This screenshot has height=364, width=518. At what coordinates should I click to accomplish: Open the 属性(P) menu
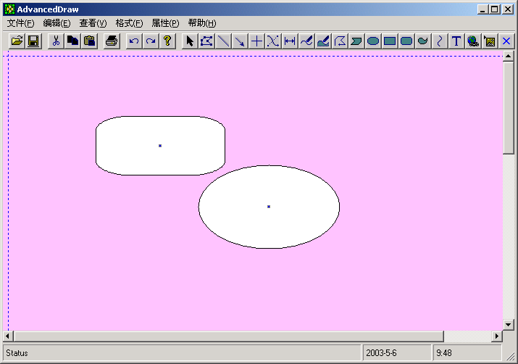tap(165, 23)
